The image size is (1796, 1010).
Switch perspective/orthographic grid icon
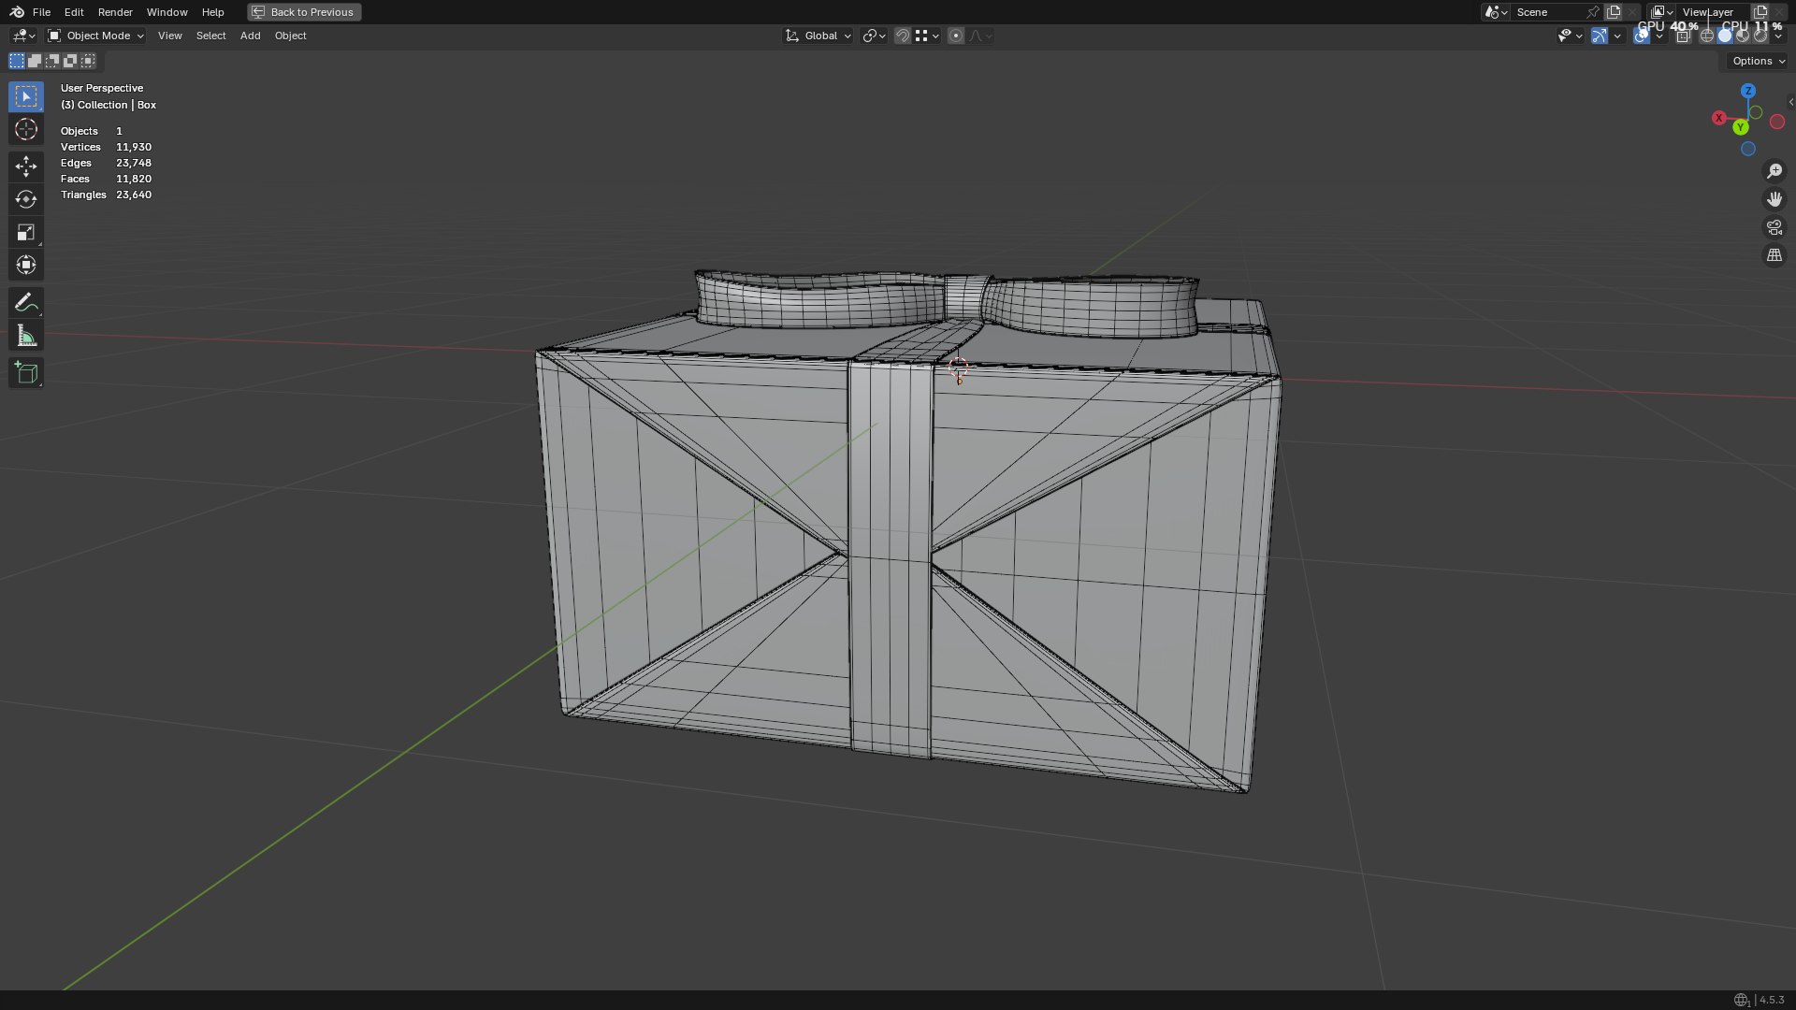point(1774,255)
